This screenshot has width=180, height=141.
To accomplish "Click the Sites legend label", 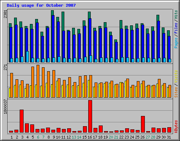I will click(176, 92).
